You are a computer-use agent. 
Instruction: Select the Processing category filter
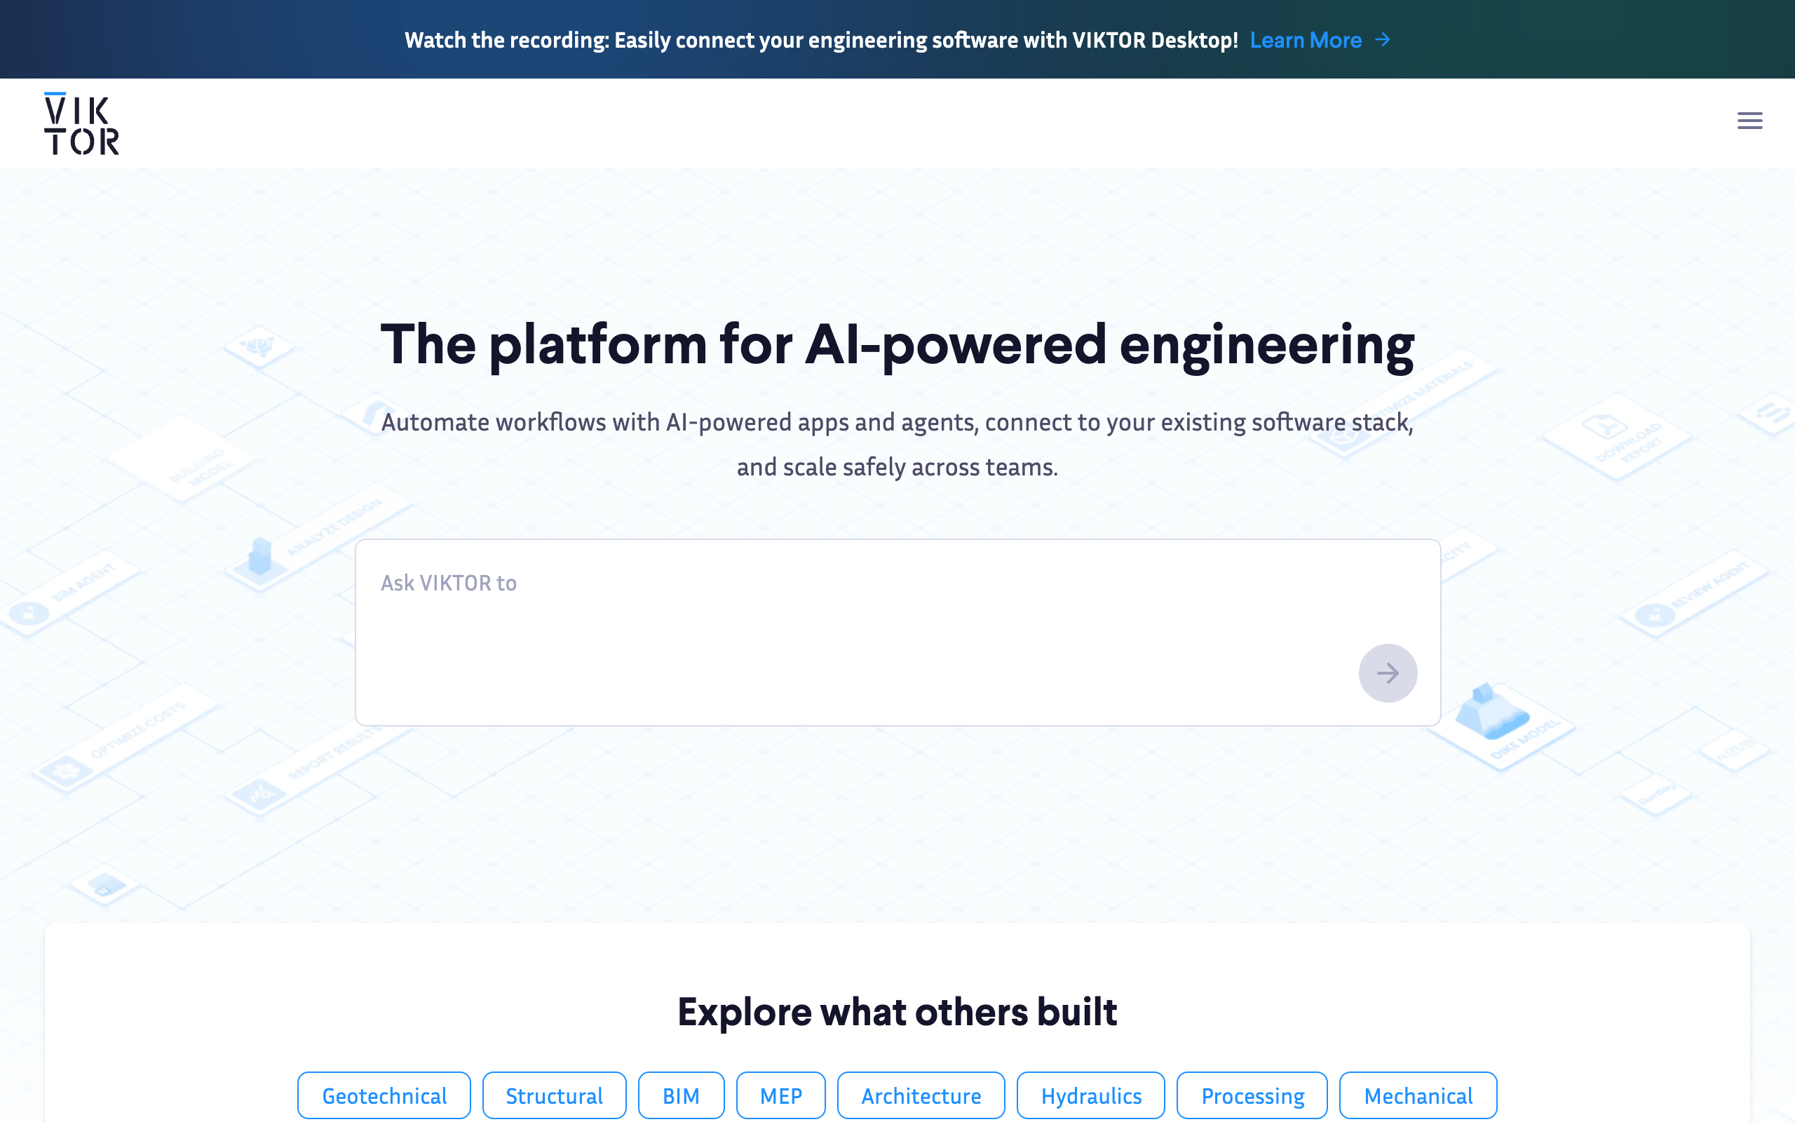(1252, 1095)
